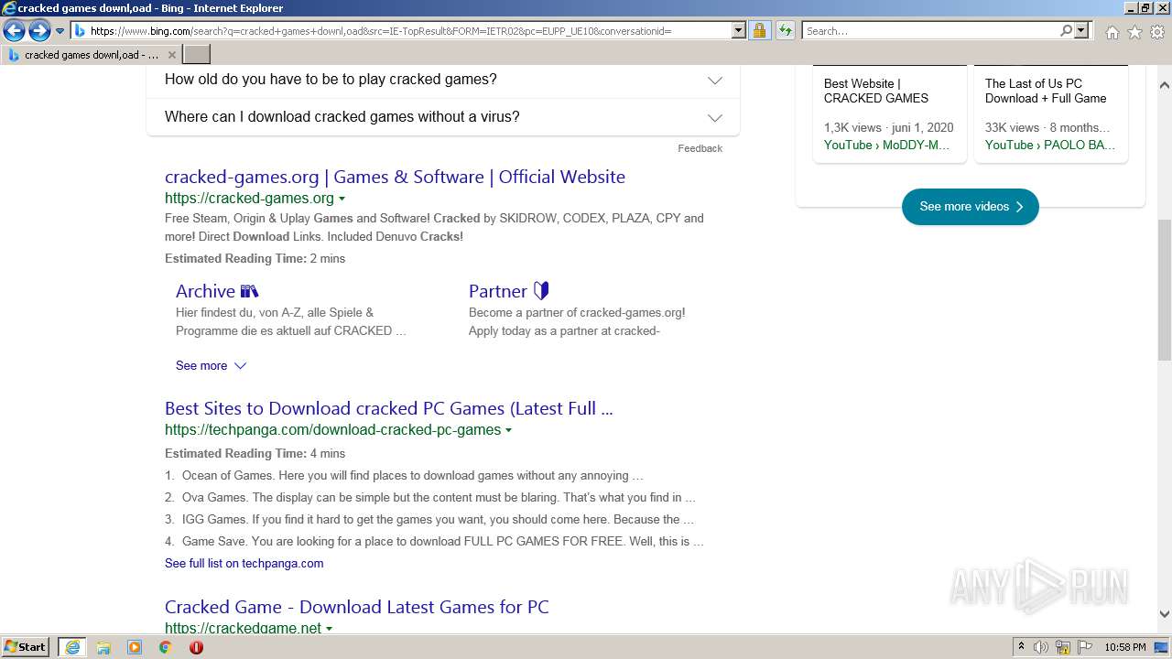Open the network tray icon

point(1063,647)
